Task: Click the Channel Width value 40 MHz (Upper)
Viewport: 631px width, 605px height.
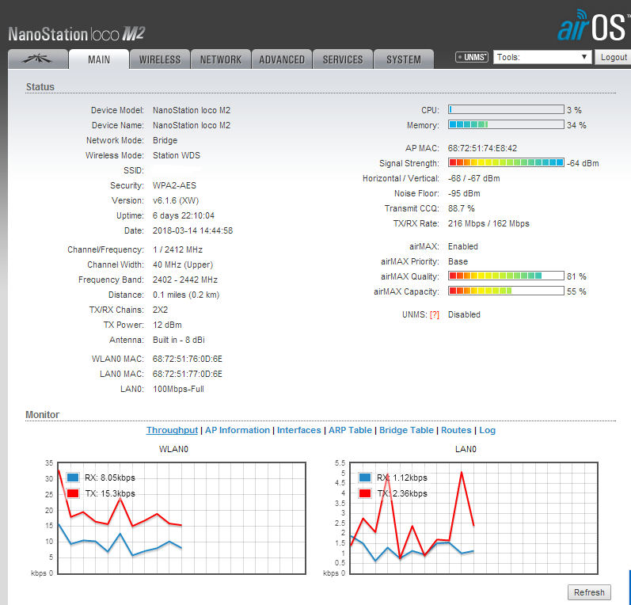Action: tap(183, 264)
